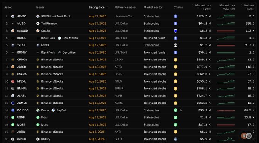Select BlackRock issuer in BSTBL row
The height and width of the screenshot is (143, 259).
(x=48, y=38)
